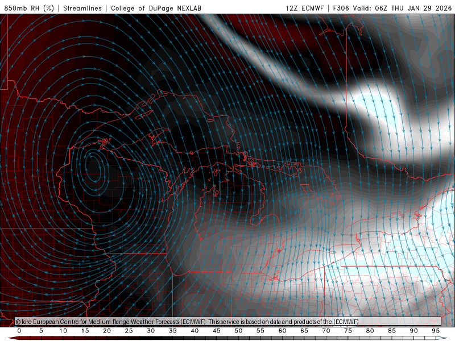
Task: Click the "95" value on the RH scale
Action: [436, 331]
